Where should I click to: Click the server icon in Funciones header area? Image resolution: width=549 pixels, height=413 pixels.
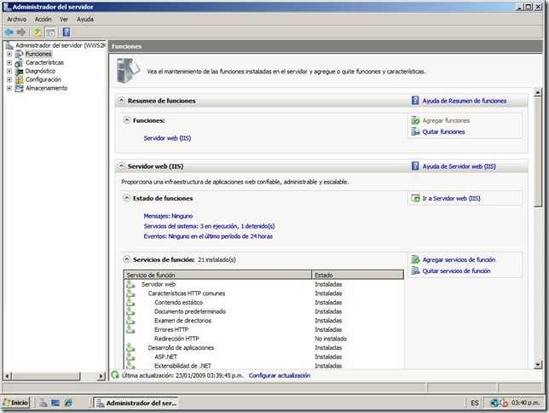click(x=128, y=71)
